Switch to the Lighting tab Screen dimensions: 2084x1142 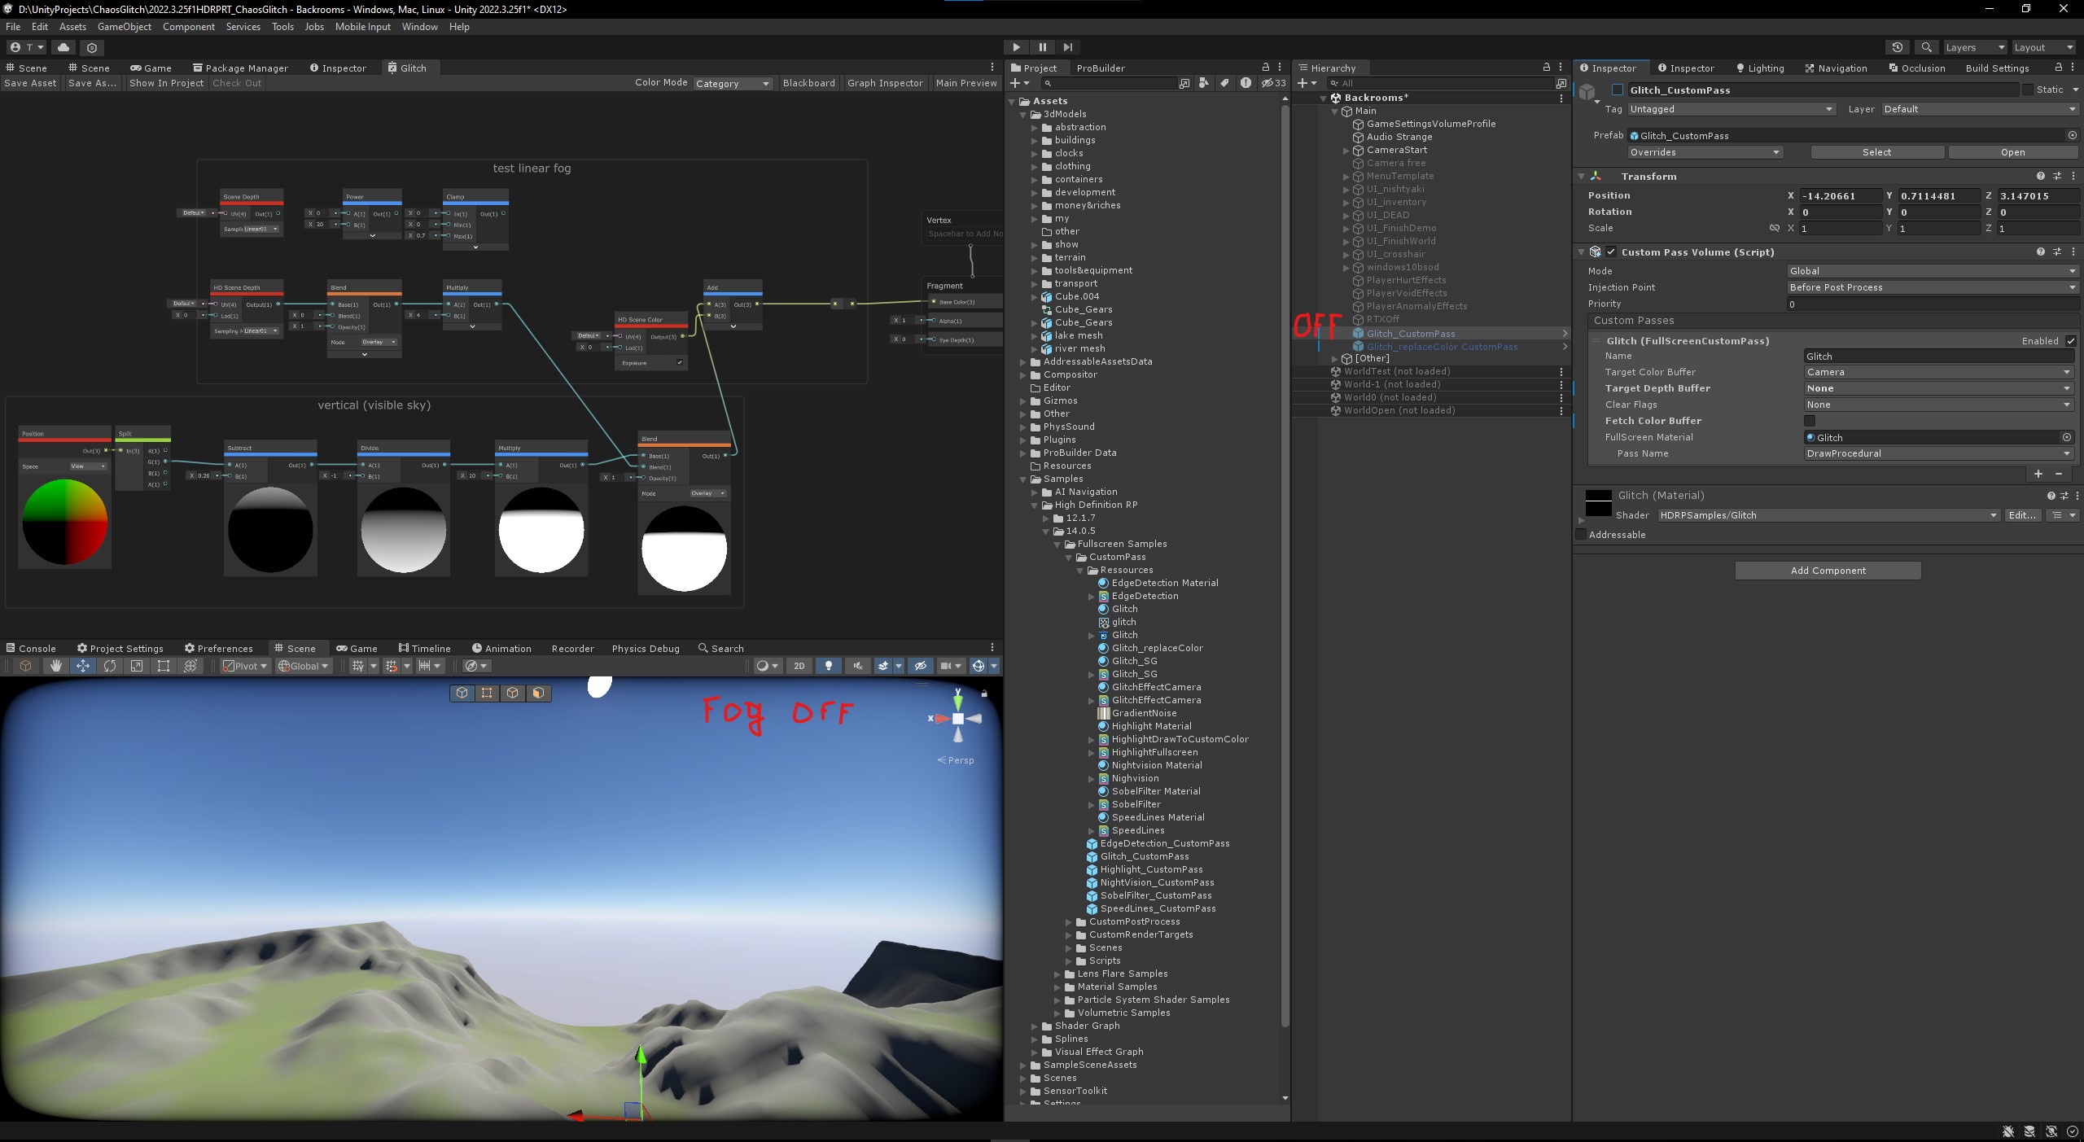click(1760, 68)
